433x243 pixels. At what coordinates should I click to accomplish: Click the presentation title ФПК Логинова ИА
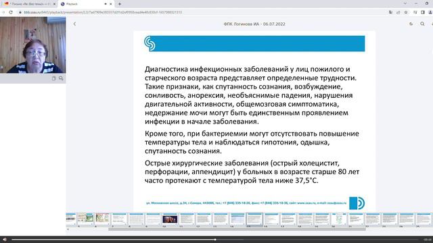(254, 24)
